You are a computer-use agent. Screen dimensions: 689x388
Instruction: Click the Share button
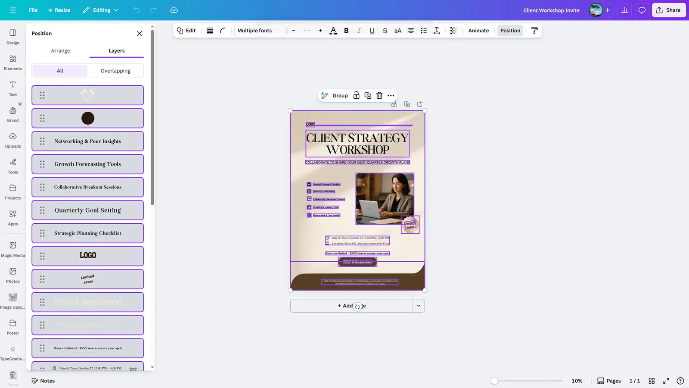[668, 10]
